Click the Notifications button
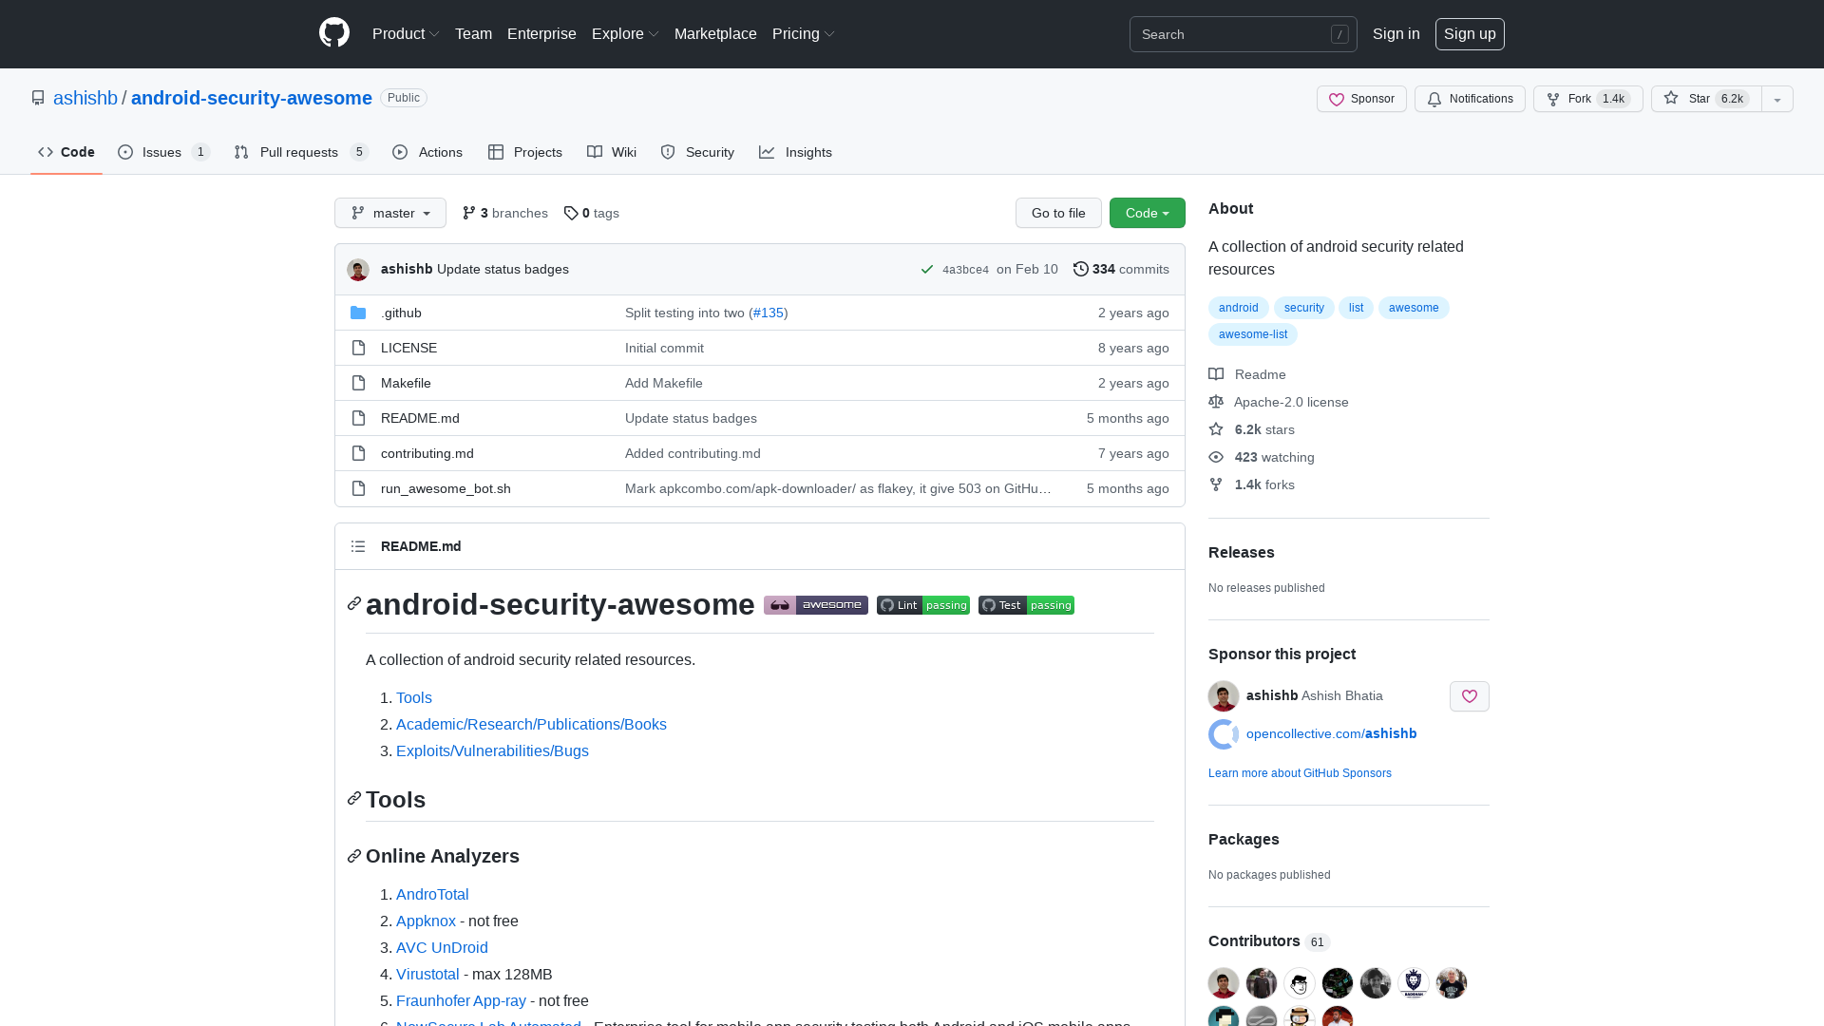Image resolution: width=1824 pixels, height=1026 pixels. pyautogui.click(x=1470, y=99)
